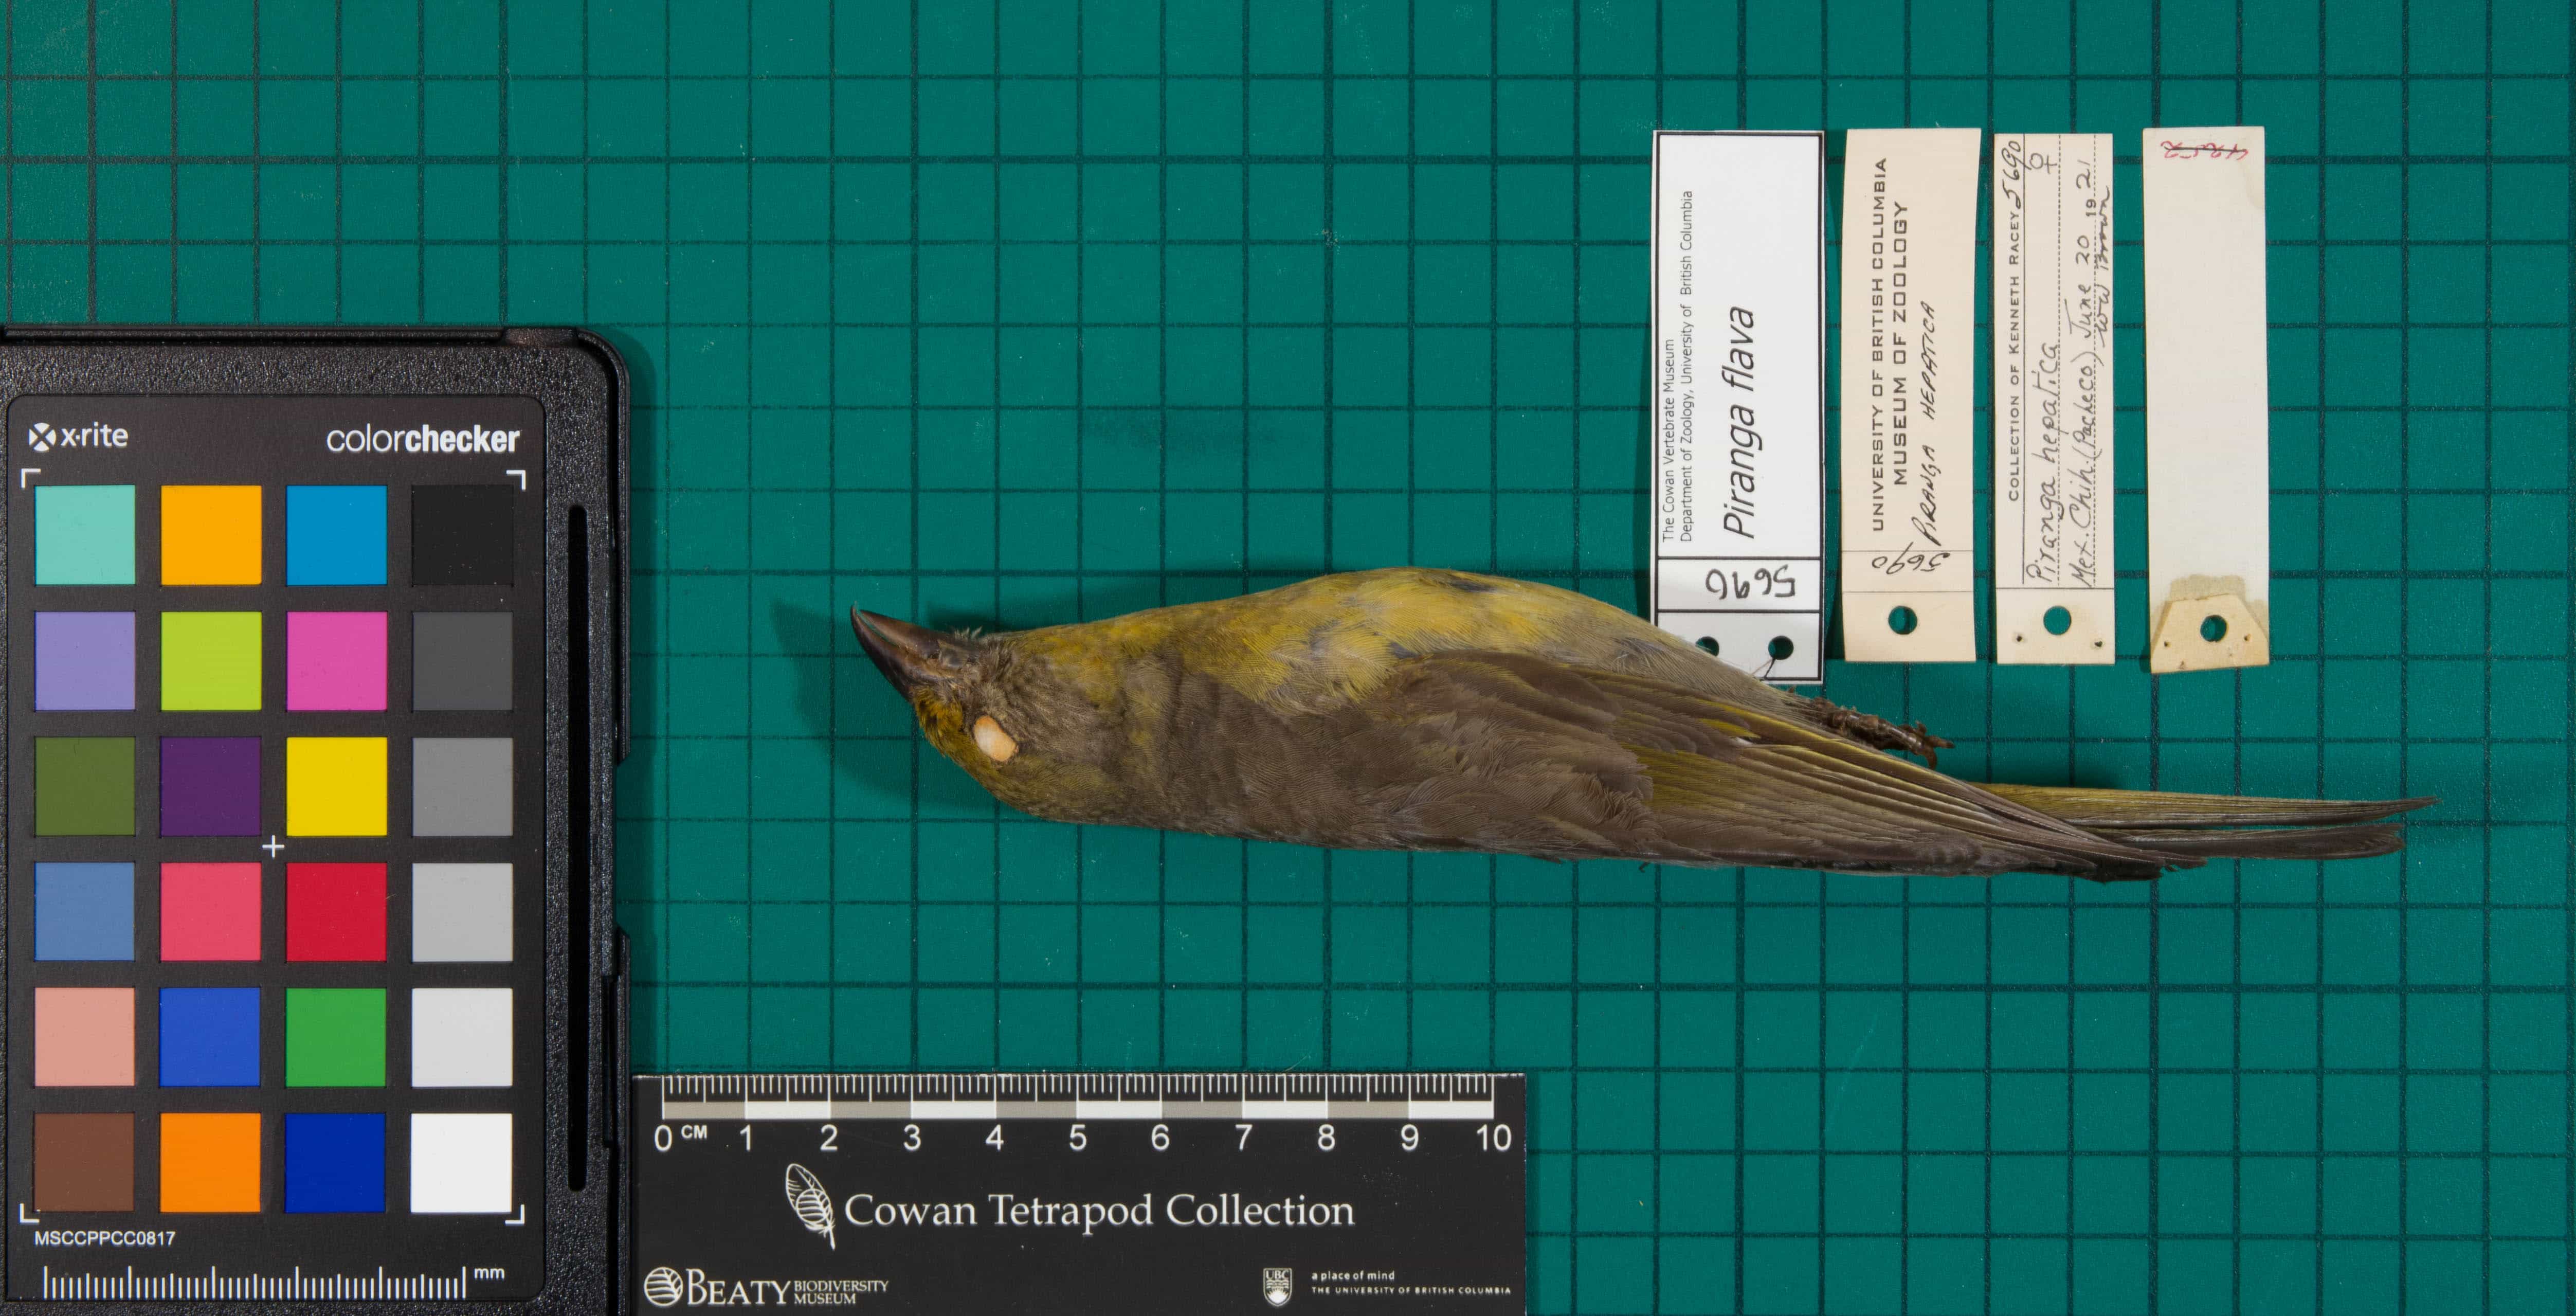2576x1316 pixels.
Task: Click the x-rite logo on the color card
Action: (78, 437)
